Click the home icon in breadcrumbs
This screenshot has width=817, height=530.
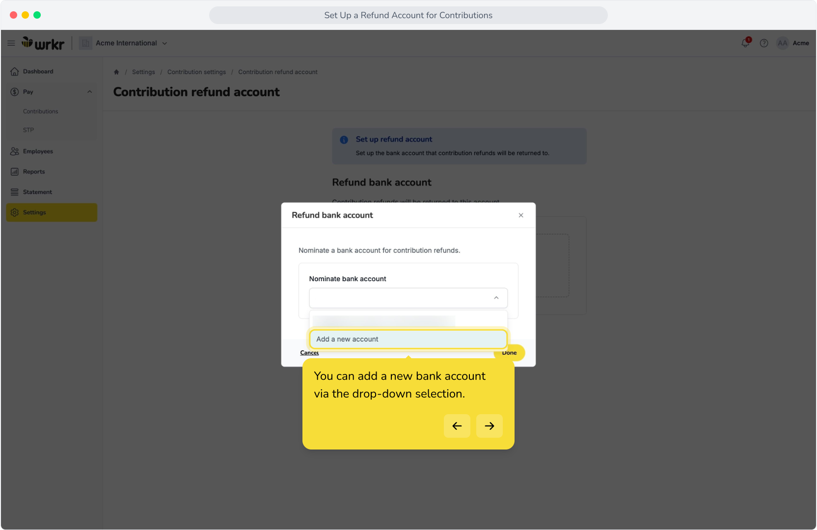116,72
